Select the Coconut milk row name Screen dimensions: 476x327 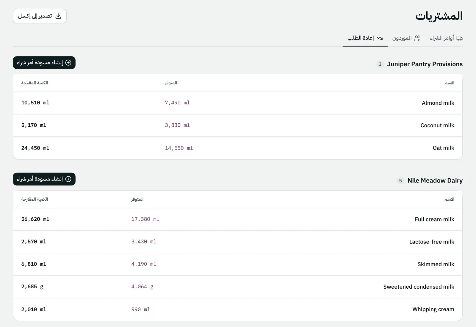pos(437,125)
